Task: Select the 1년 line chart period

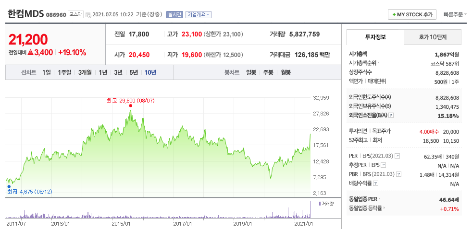Action: [103, 72]
